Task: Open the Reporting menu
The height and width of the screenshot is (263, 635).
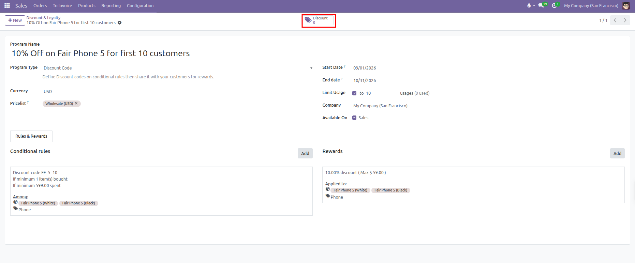Action: (111, 6)
